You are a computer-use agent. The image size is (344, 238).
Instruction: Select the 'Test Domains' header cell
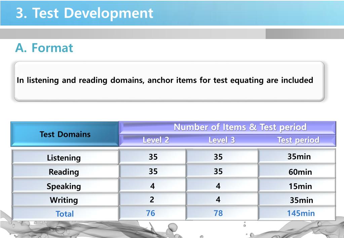click(65, 134)
